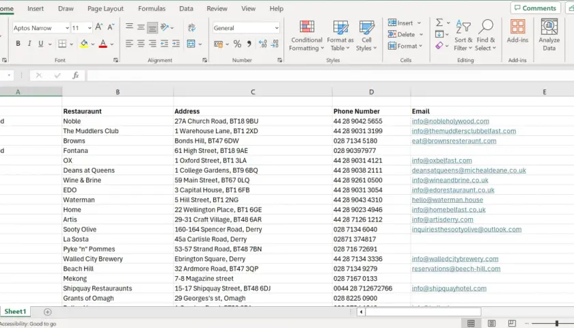Open Cell Styles gallery
This screenshot has width=574, height=328.
[366, 36]
